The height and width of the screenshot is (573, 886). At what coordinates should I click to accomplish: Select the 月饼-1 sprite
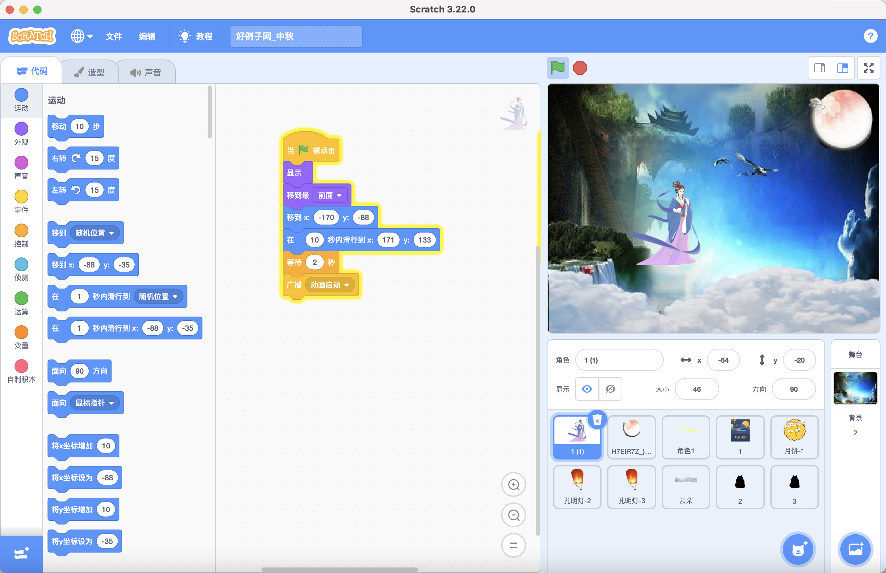click(795, 437)
